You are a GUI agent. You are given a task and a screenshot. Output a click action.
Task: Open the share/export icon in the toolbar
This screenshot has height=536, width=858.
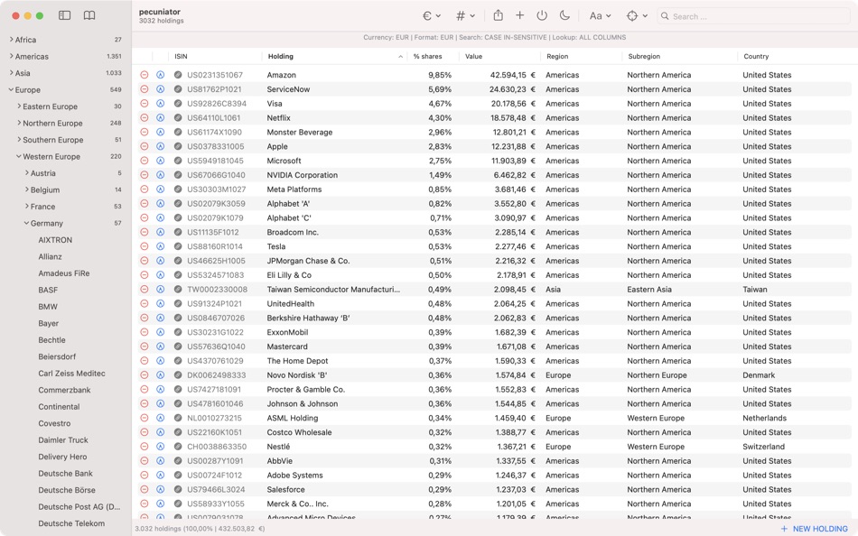point(499,15)
